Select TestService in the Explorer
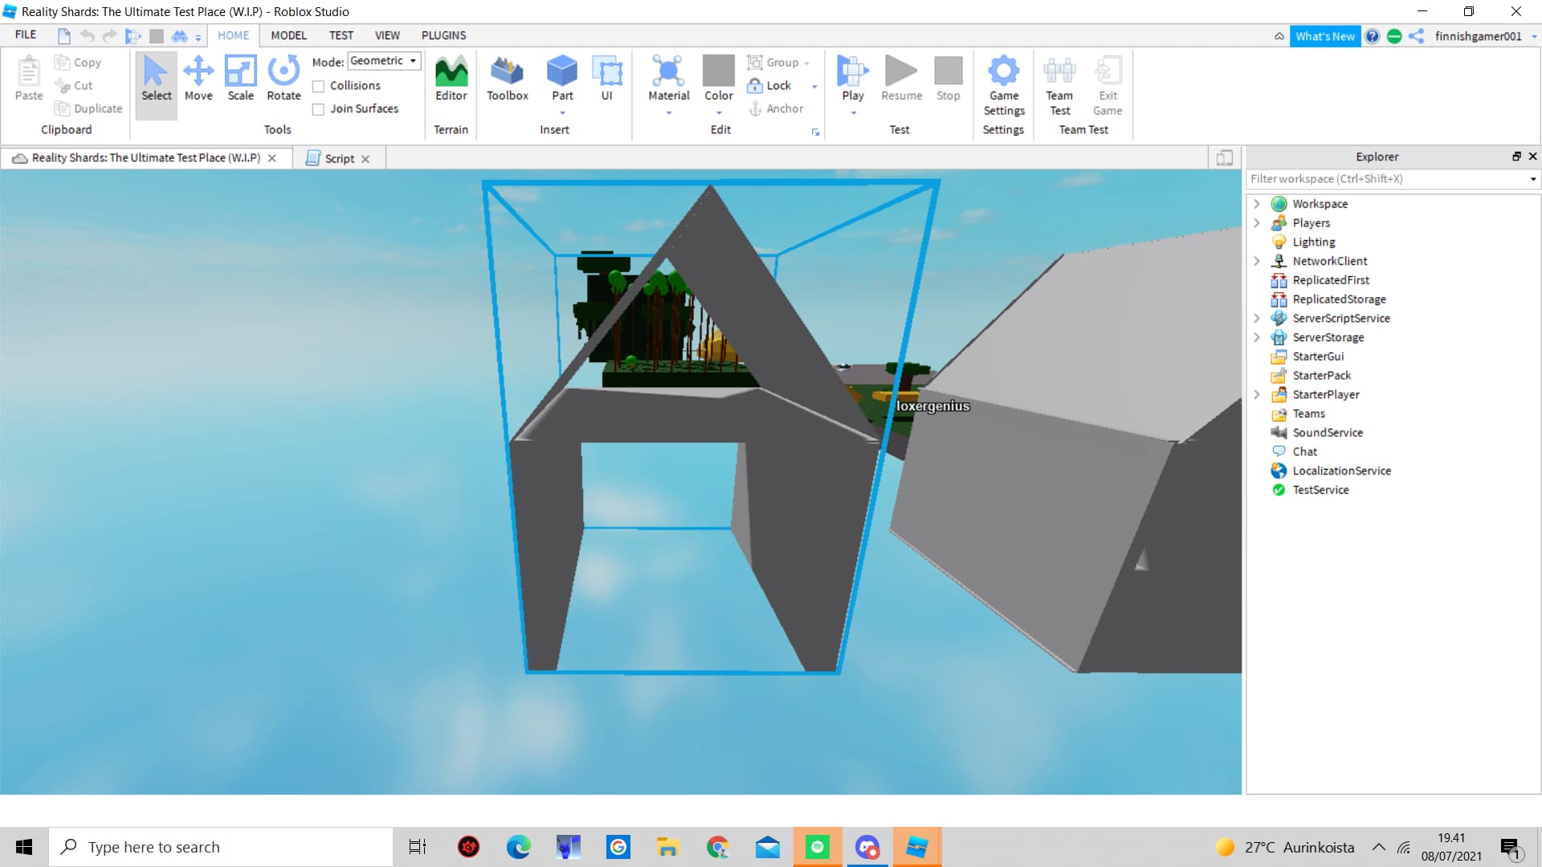 (x=1320, y=490)
